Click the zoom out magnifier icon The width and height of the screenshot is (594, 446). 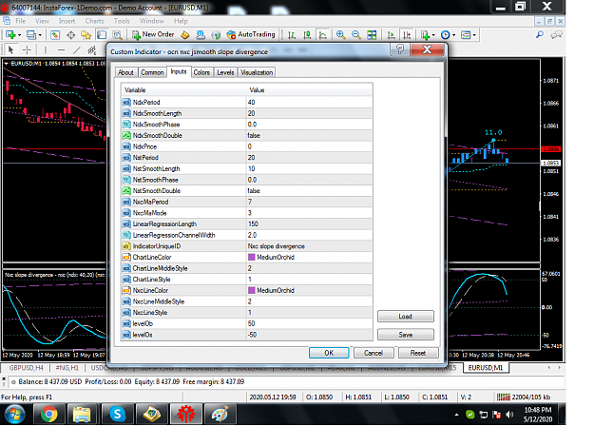[356, 35]
